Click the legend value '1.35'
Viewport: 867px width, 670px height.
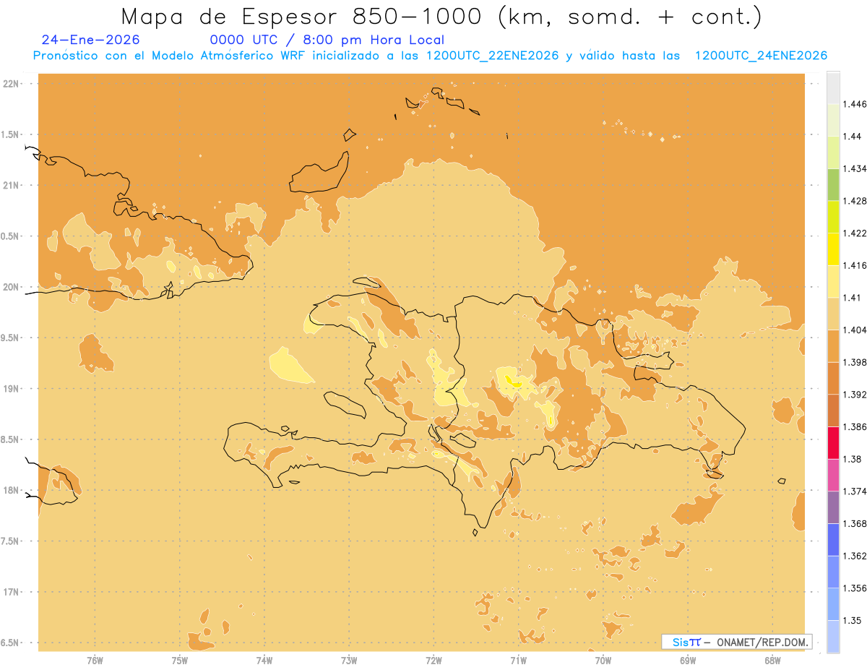(853, 620)
